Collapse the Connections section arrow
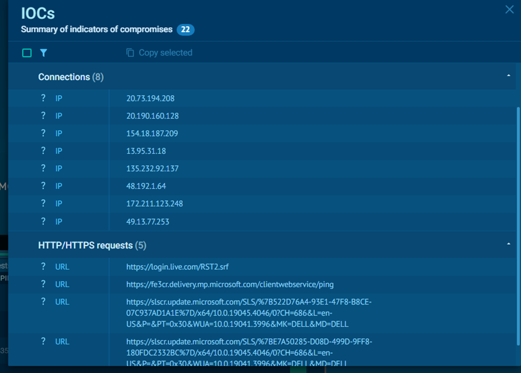The height and width of the screenshot is (373, 521). pos(508,76)
